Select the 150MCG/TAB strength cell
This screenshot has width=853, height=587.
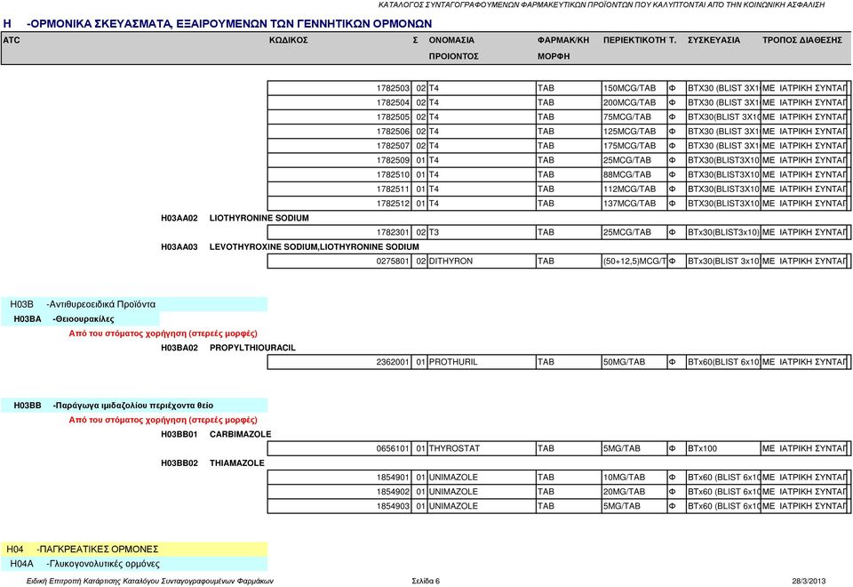634,88
